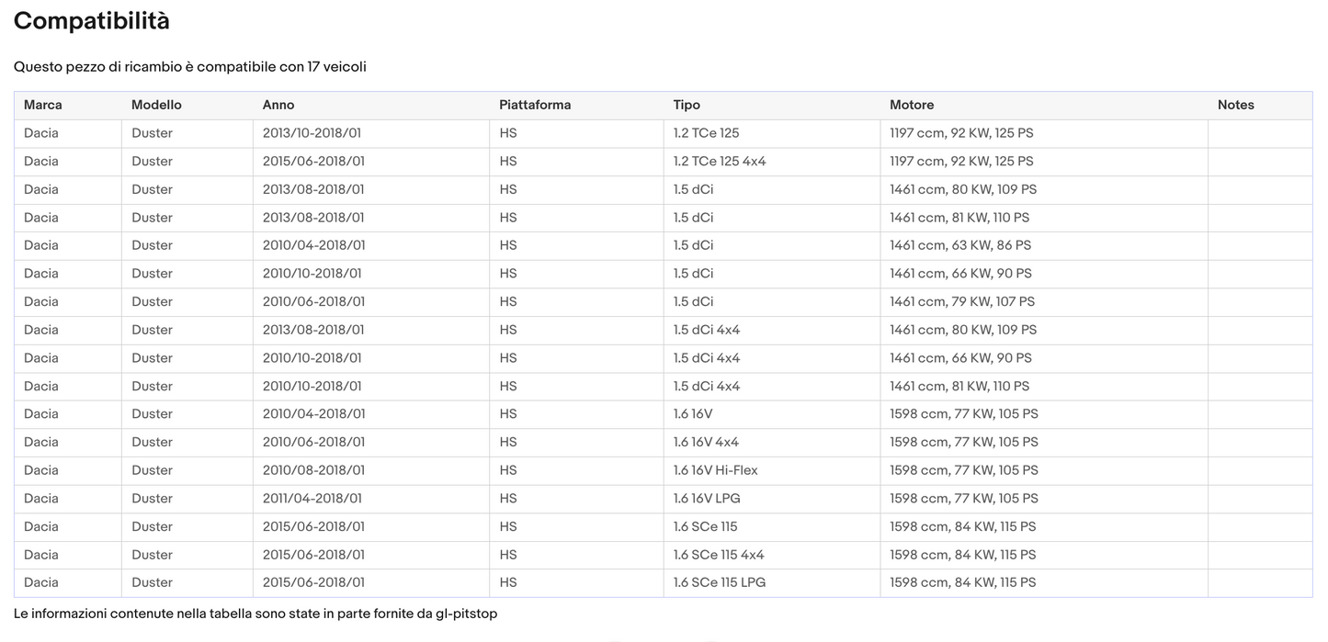Select the 2013/10-2018/01 year cell
Screen dimensions: 1328x642
(312, 133)
